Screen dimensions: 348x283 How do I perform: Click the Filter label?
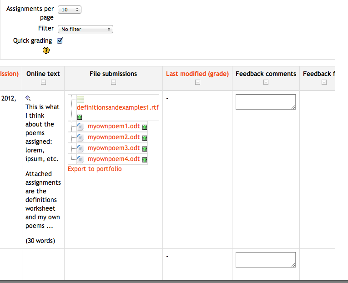46,28
